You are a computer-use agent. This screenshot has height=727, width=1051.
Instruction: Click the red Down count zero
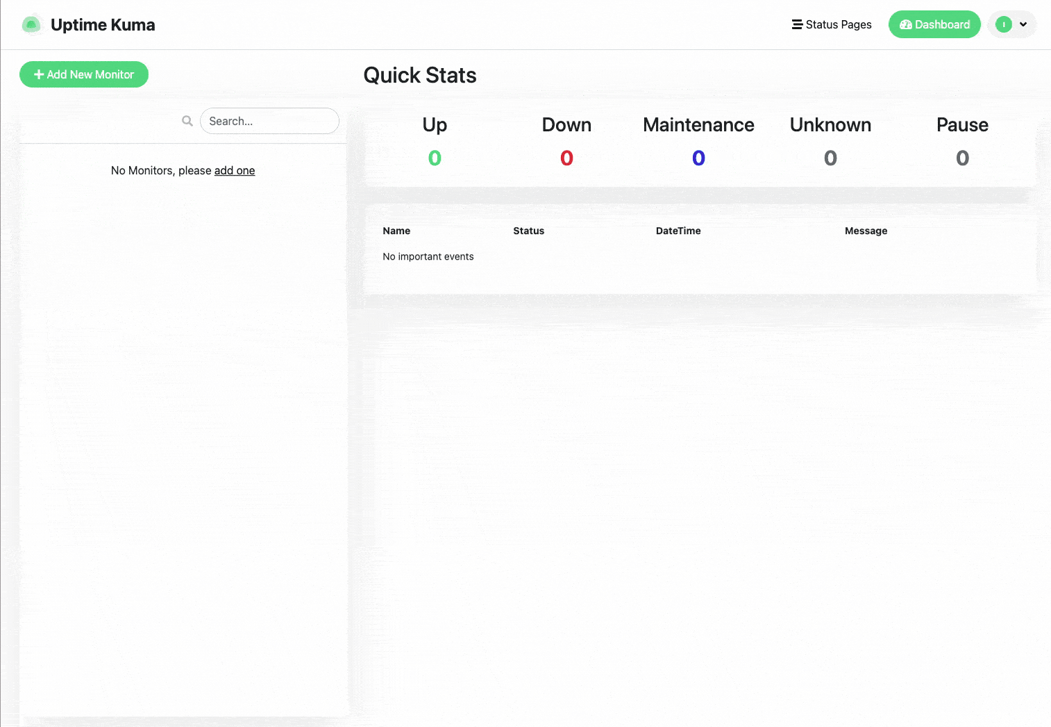click(x=566, y=158)
